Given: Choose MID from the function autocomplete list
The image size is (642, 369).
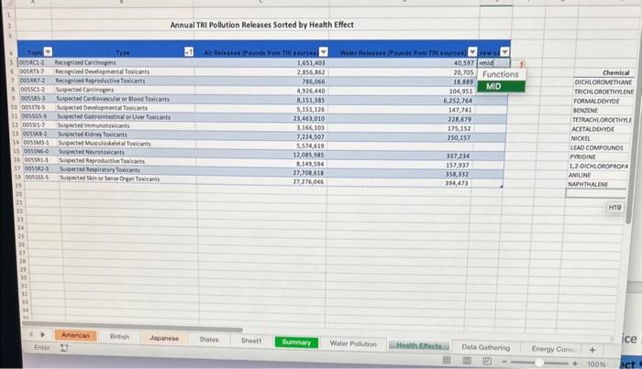Looking at the screenshot, I should pos(501,86).
